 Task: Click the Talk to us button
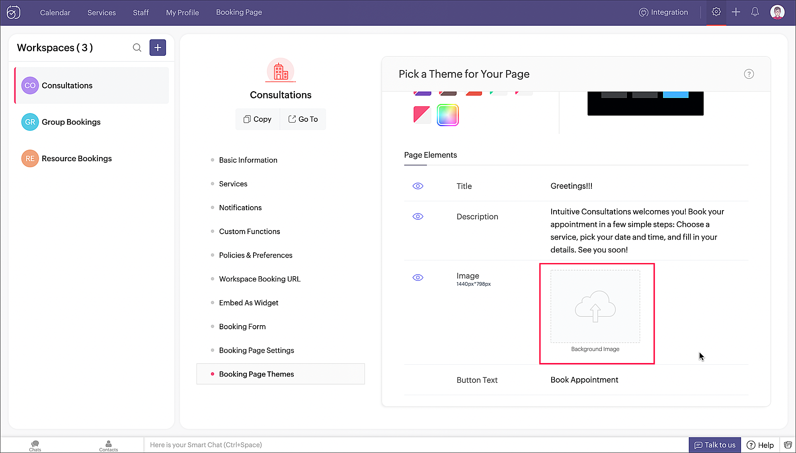pos(715,445)
